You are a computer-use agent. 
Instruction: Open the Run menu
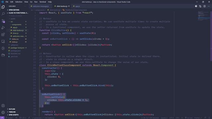[36, 2]
